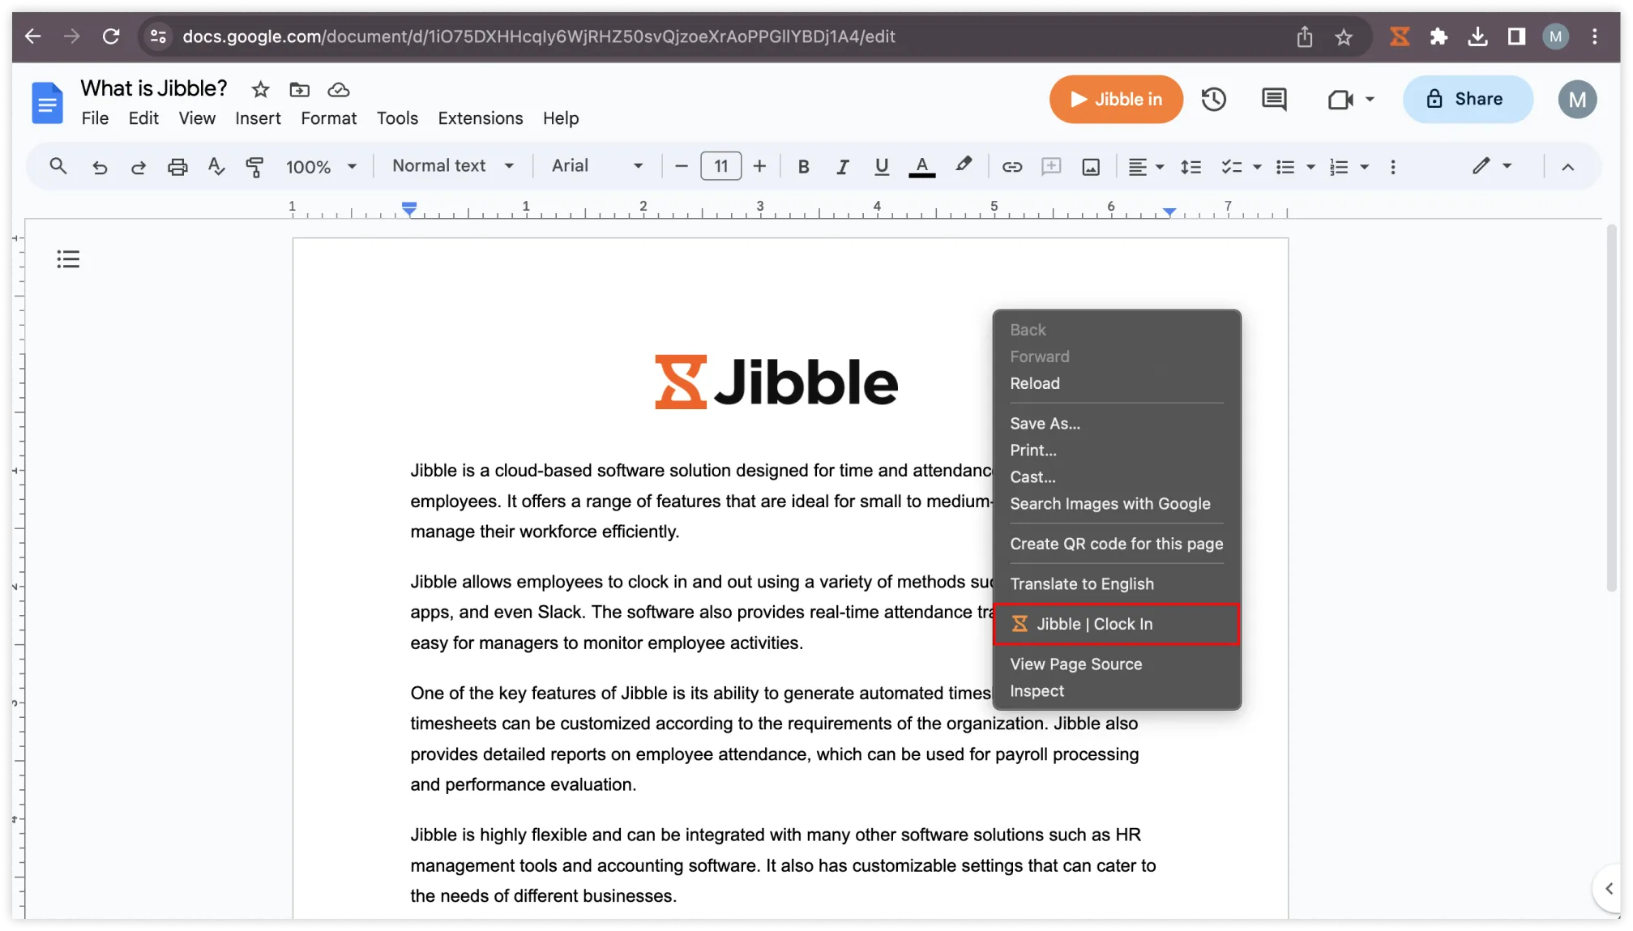Click the Share button
This screenshot has width=1633, height=931.
[1467, 99]
